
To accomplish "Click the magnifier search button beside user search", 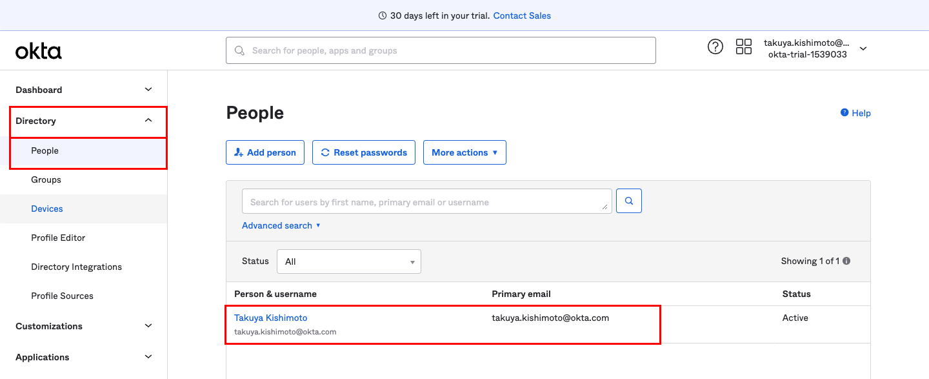I will [x=629, y=201].
